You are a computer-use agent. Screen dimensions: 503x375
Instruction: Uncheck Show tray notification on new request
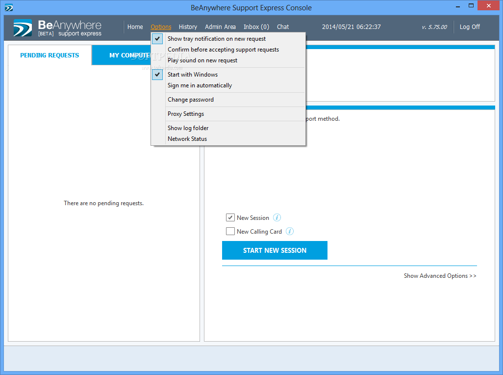point(228,38)
